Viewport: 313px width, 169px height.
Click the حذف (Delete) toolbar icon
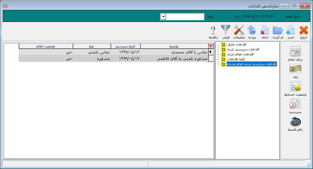(x=265, y=30)
